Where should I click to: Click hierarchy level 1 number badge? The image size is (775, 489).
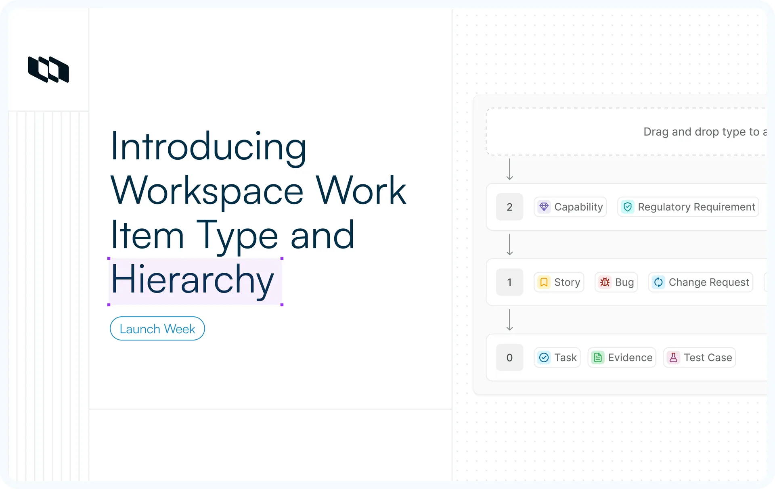coord(509,282)
